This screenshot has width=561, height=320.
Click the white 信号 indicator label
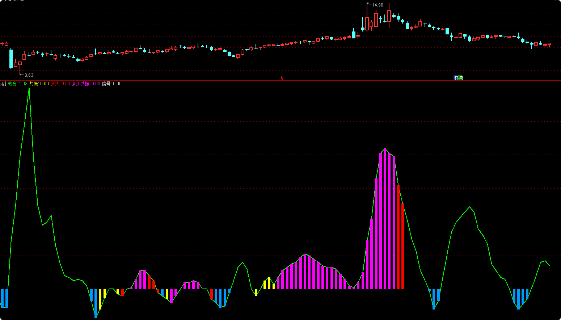111,84
